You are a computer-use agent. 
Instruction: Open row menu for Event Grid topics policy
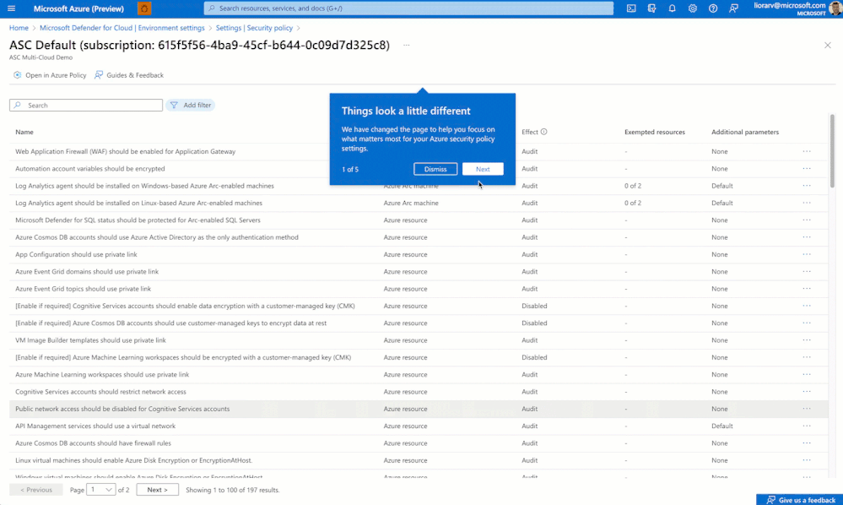807,289
